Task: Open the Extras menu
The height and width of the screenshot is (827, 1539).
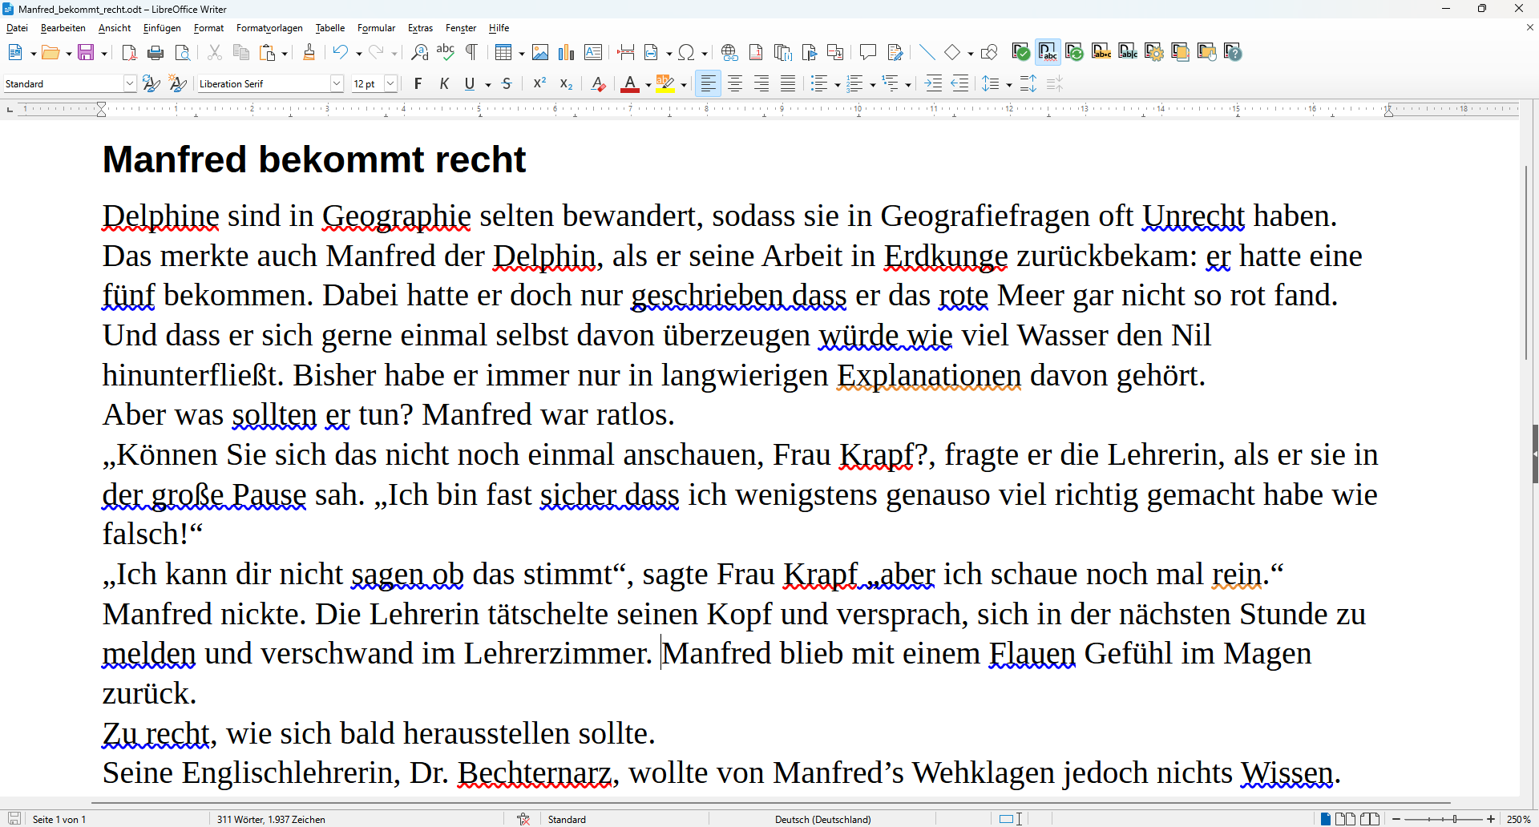Action: click(x=420, y=28)
